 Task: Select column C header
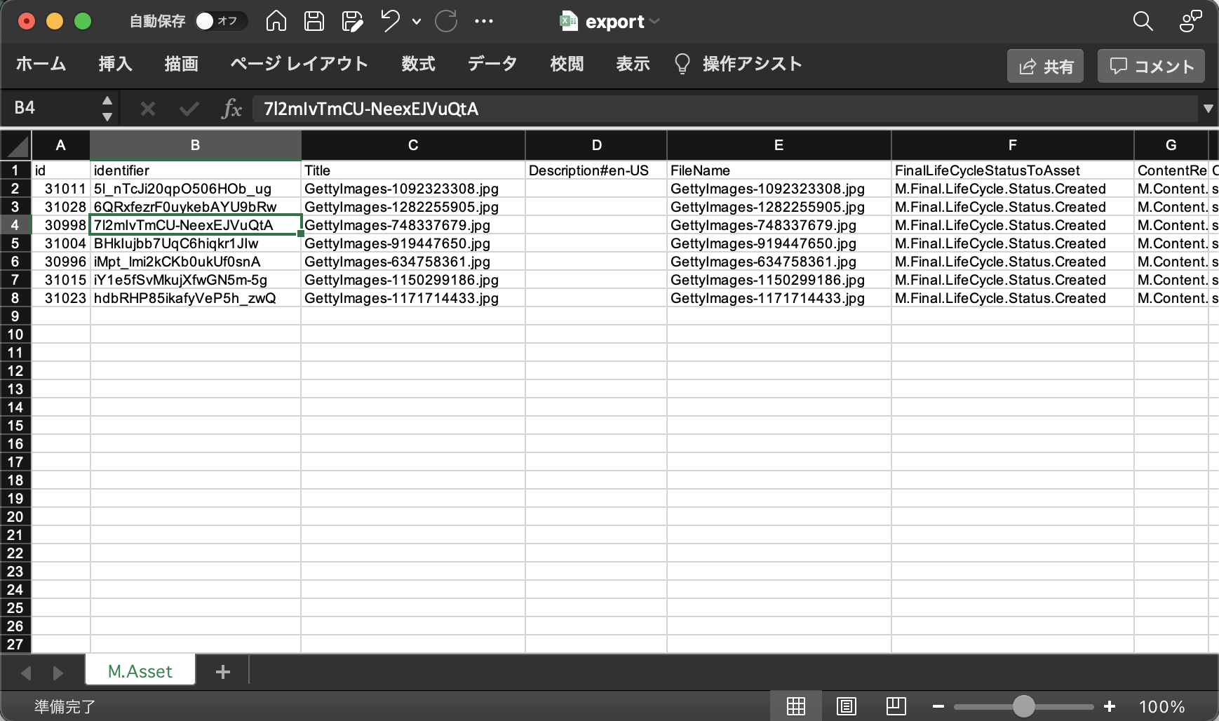click(413, 145)
